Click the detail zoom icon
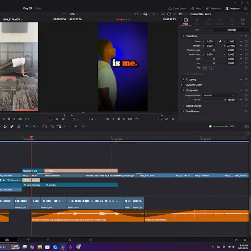Screen dimensions: 251x251 point(52,126)
